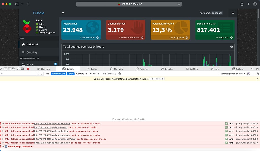This screenshot has height=151, width=260.
Task: Toggle the device settings monitor icon
Action: [x=22, y=69]
